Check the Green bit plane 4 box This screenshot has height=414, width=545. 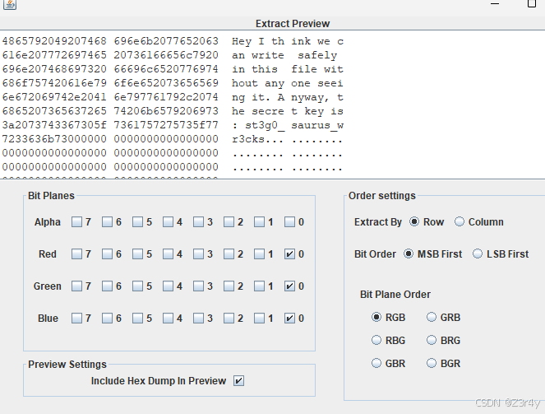[168, 286]
